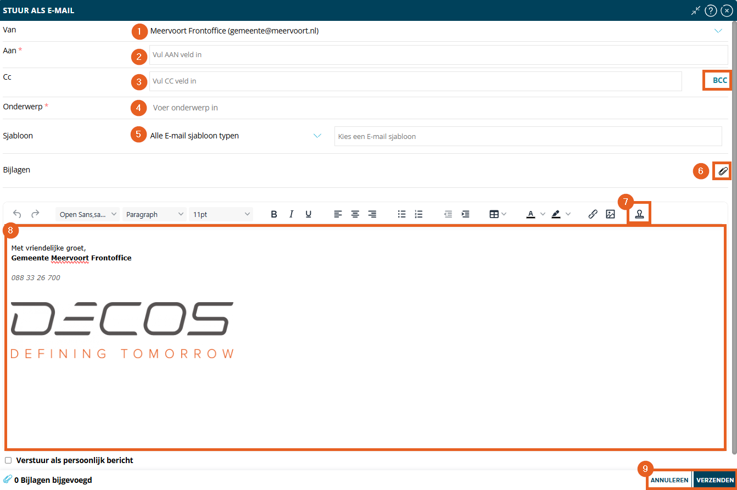Center align text
Image resolution: width=737 pixels, height=490 pixels.
(355, 214)
